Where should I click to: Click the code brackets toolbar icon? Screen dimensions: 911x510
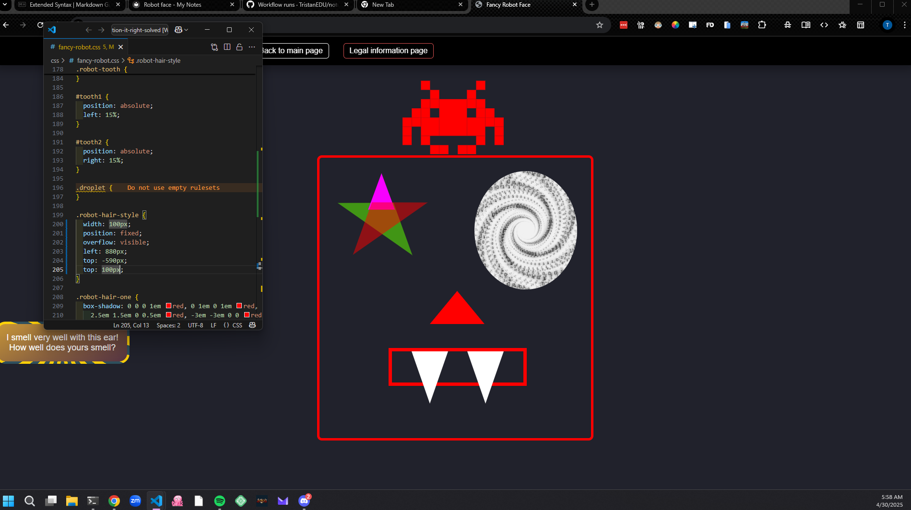824,25
